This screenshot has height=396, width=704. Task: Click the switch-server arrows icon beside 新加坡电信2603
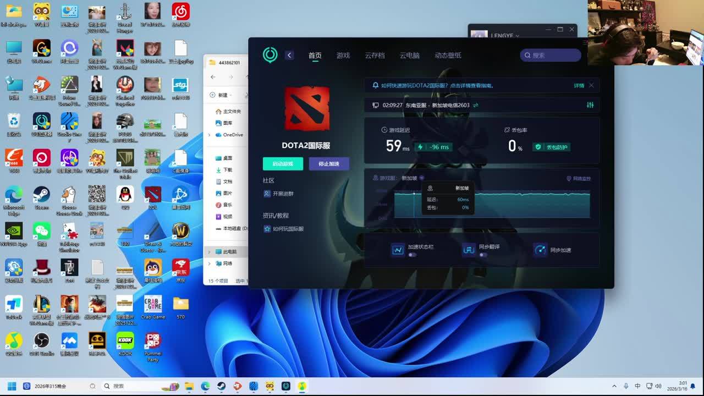476,105
